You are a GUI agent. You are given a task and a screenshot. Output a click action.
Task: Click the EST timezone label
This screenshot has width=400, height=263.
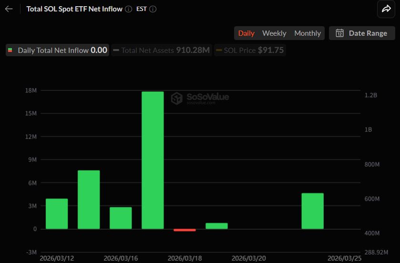141,9
